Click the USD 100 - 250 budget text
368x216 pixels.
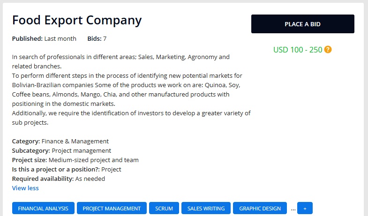(298, 50)
